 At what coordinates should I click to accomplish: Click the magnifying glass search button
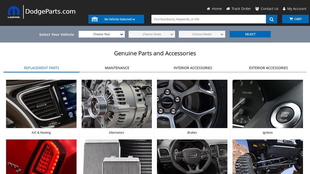point(272,19)
